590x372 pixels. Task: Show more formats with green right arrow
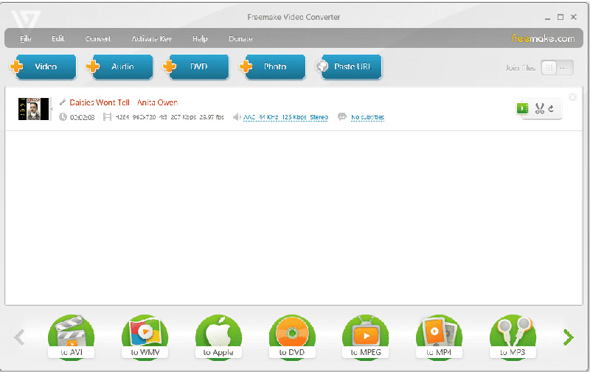point(568,337)
